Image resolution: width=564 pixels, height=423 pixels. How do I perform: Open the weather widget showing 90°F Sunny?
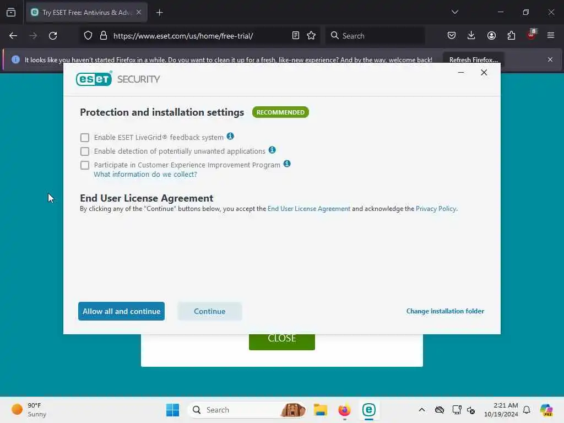29,410
